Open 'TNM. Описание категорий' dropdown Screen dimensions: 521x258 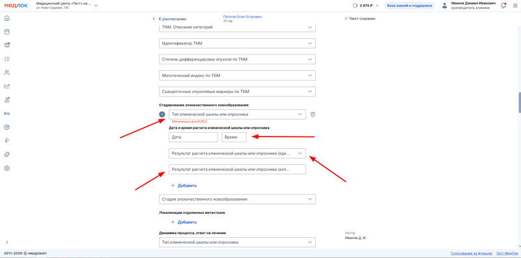[237, 27]
